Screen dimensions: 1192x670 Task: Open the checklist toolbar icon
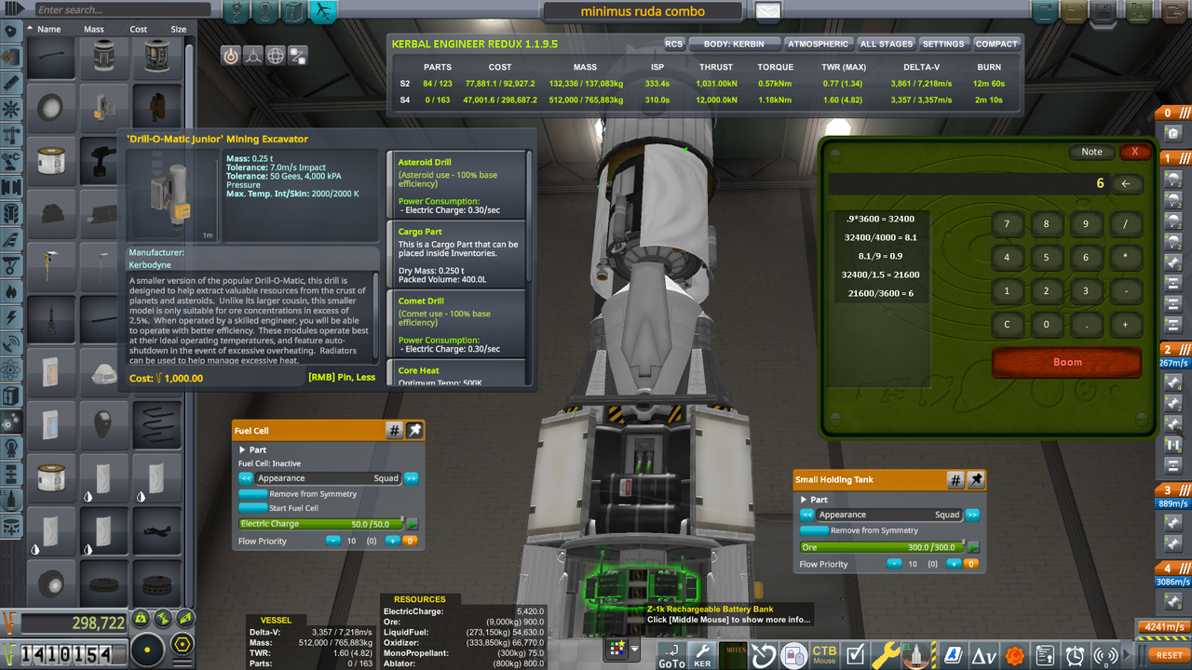(856, 655)
